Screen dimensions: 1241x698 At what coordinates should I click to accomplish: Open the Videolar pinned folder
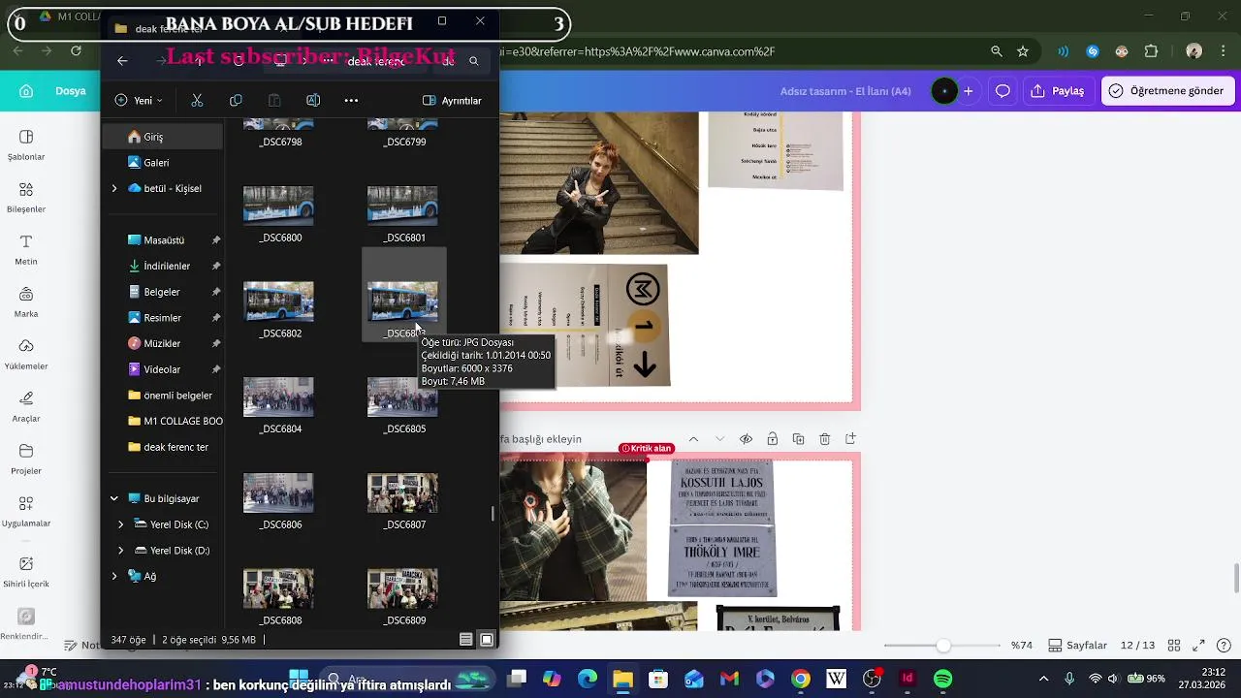[x=163, y=369]
